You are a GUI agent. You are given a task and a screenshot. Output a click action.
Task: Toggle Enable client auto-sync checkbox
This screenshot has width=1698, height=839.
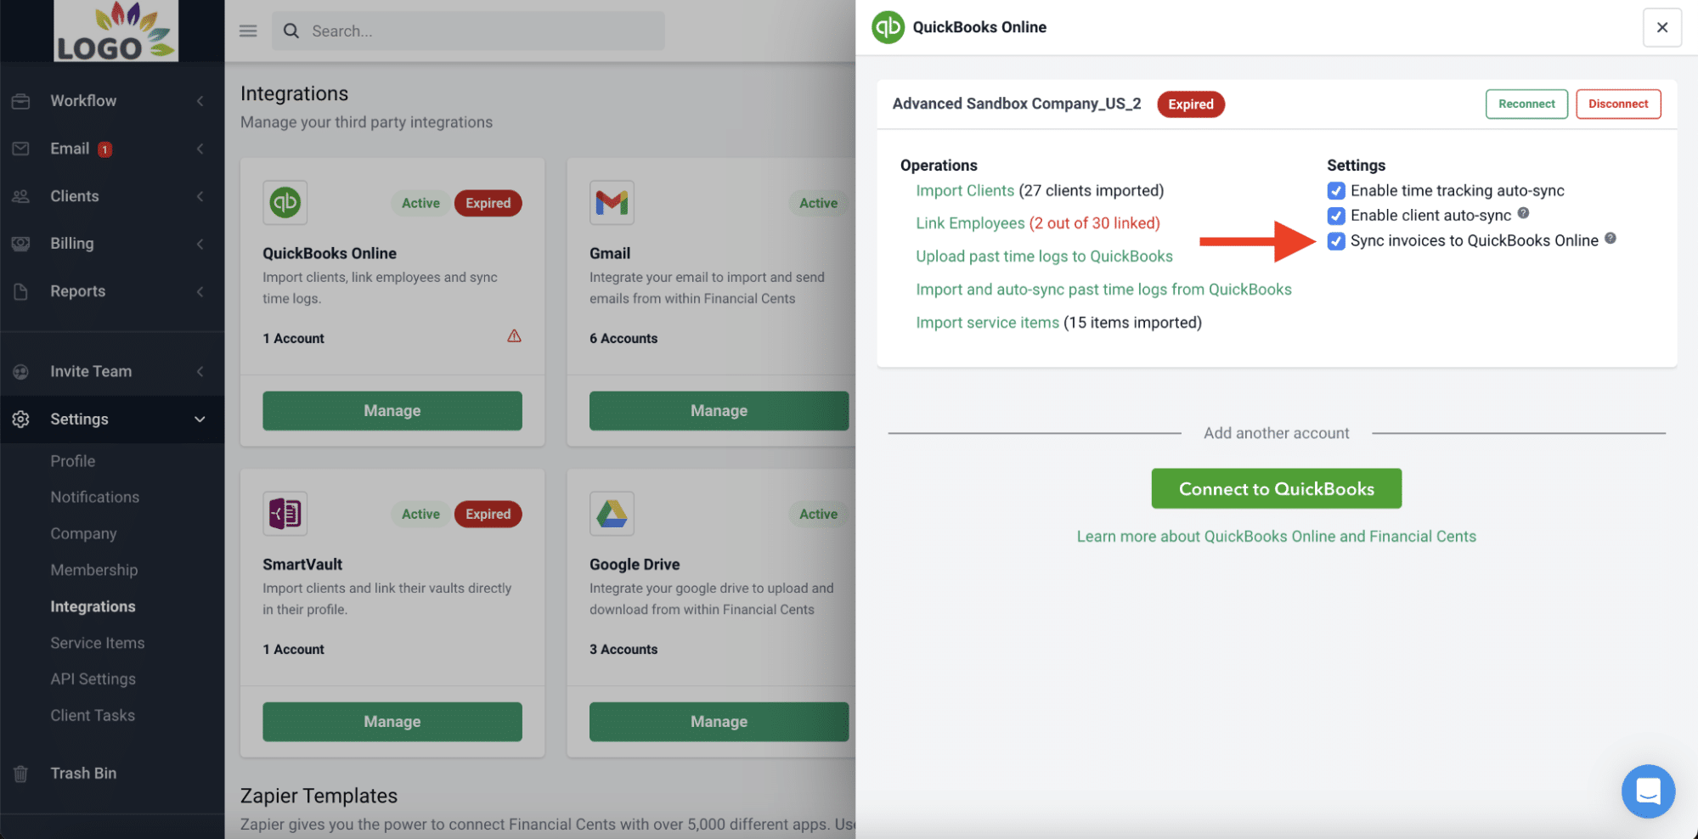(1336, 216)
